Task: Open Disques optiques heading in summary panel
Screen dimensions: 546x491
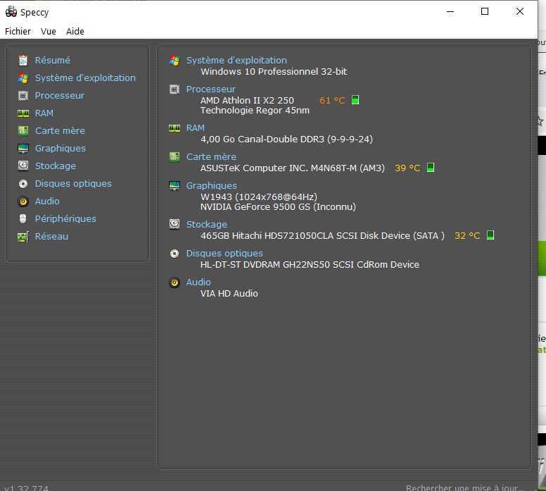Action: [224, 253]
